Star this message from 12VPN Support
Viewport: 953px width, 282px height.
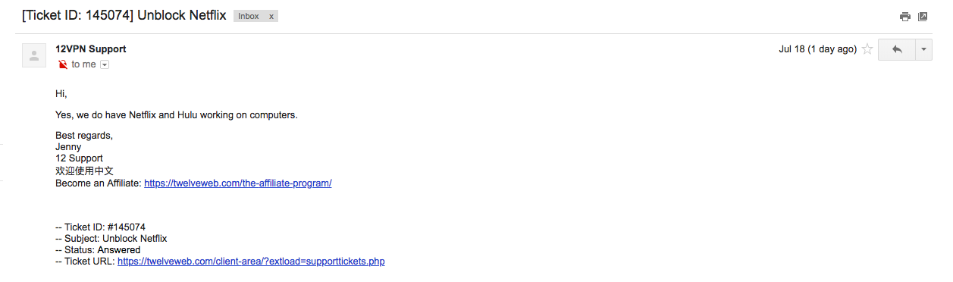[x=867, y=49]
